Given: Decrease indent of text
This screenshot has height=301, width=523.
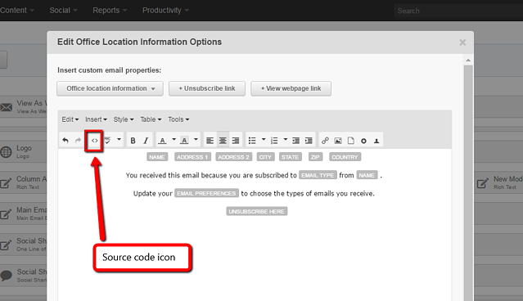Looking at the screenshot, I should 295,141.
